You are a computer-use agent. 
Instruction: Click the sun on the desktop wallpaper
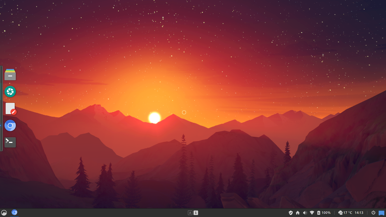coord(155,118)
